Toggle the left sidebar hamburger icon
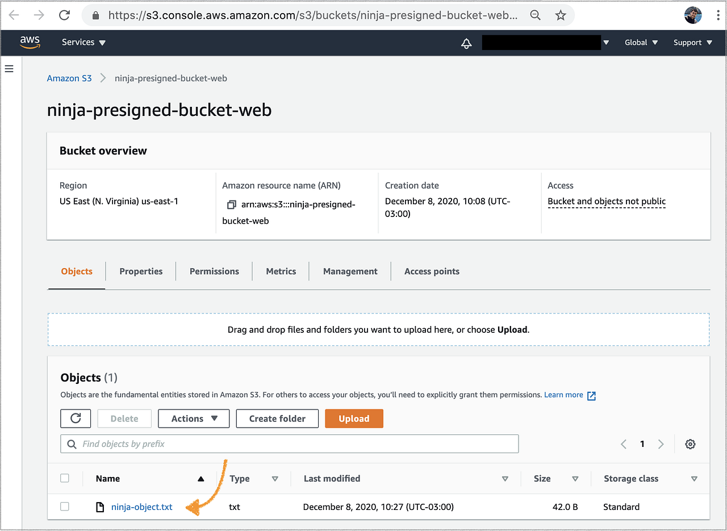727x531 pixels. 9,68
